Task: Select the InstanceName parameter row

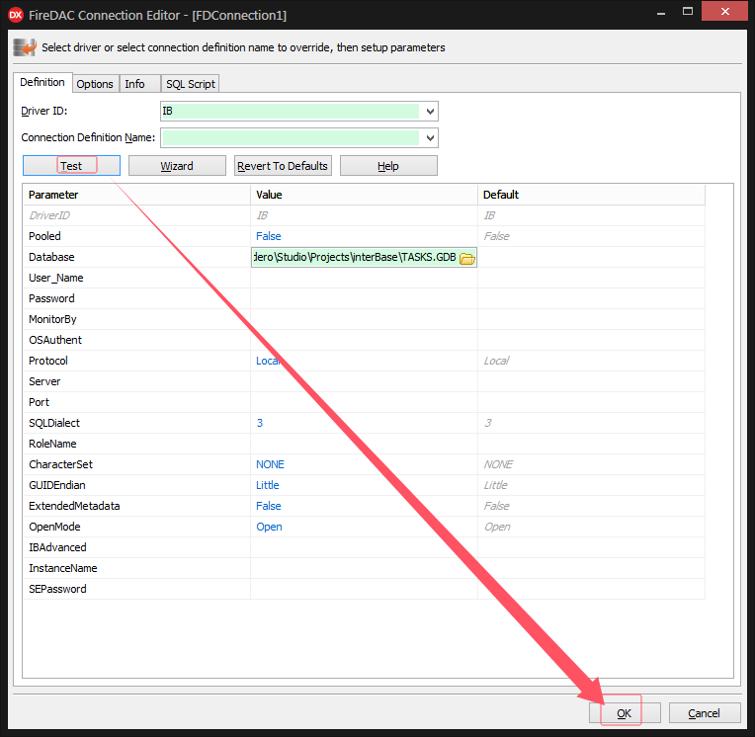Action: click(364, 568)
